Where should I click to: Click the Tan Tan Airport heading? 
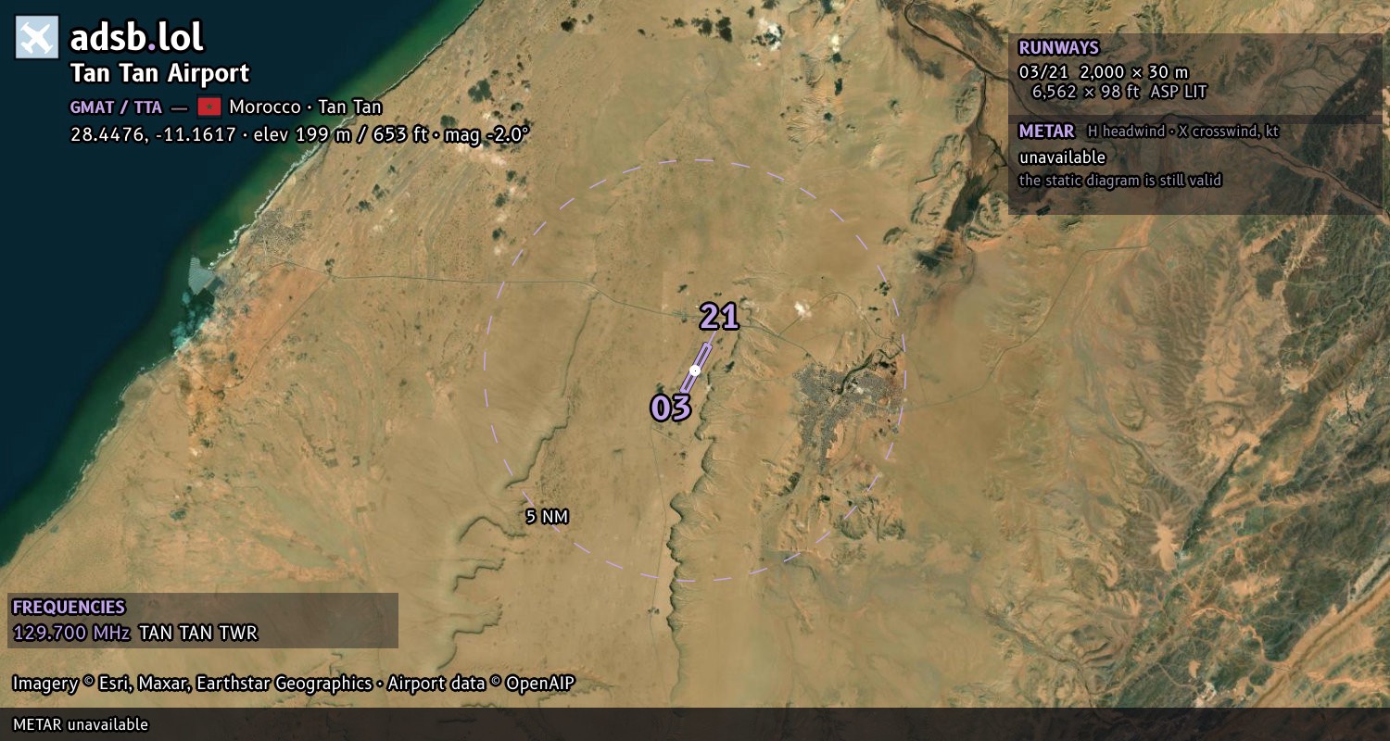tap(159, 73)
